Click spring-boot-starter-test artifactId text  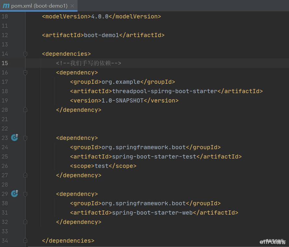154,157
